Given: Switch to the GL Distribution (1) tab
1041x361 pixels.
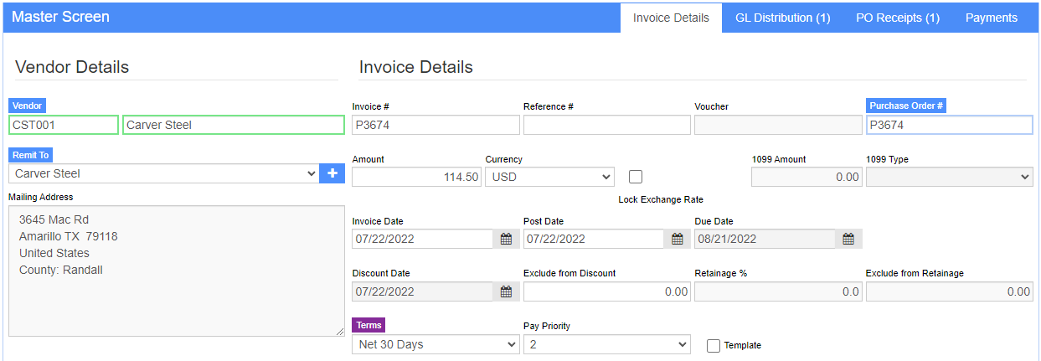Looking at the screenshot, I should point(782,18).
